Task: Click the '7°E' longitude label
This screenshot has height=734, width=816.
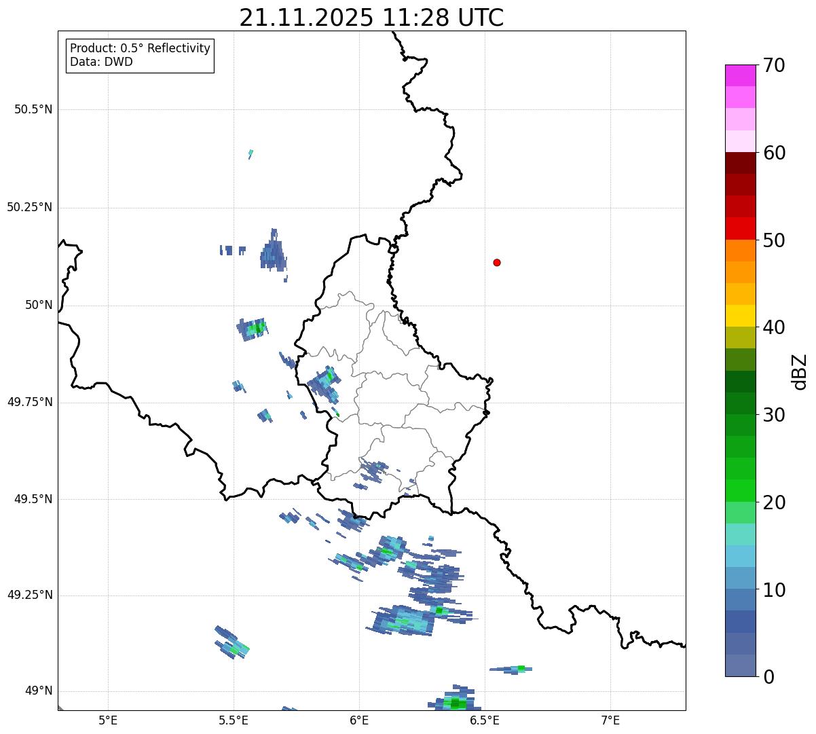Action: tap(610, 720)
